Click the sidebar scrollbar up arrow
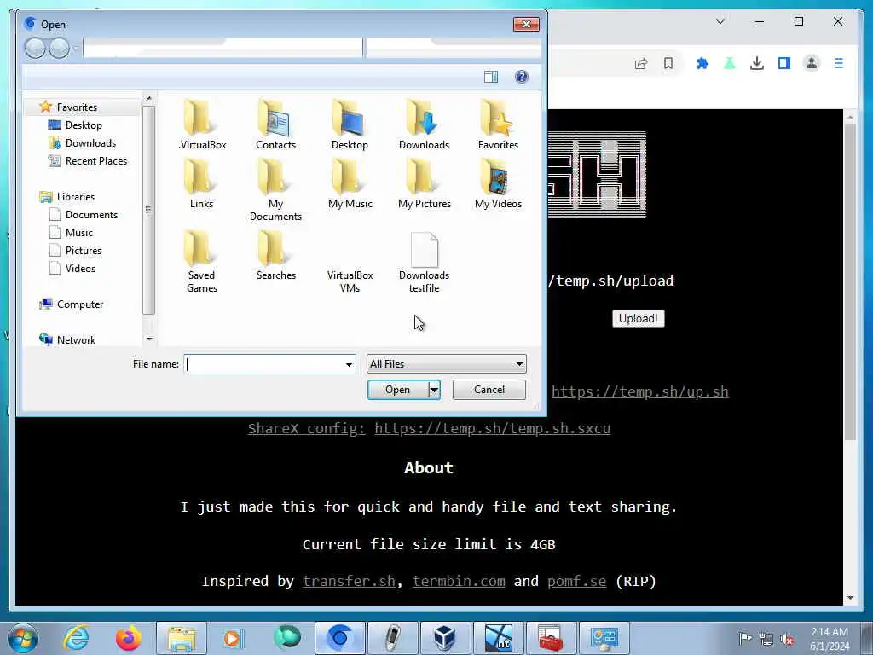This screenshot has width=873, height=655. tap(148, 99)
